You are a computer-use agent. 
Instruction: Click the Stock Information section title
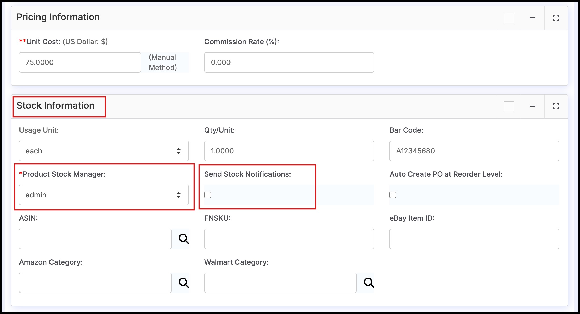(x=55, y=106)
